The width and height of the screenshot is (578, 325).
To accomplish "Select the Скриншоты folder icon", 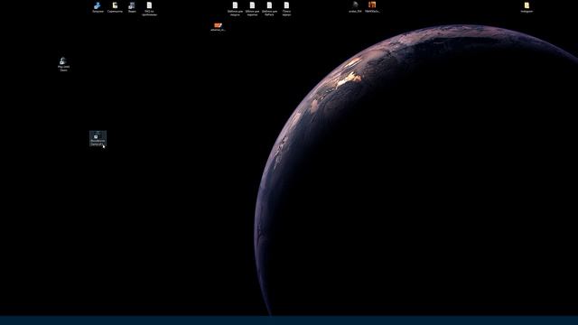I will click(x=115, y=7).
